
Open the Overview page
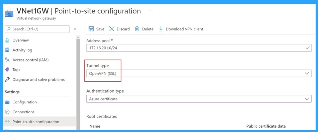pyautogui.click(x=21, y=40)
